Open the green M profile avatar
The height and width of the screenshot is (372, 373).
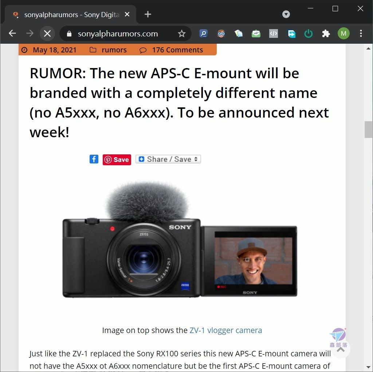click(x=343, y=33)
